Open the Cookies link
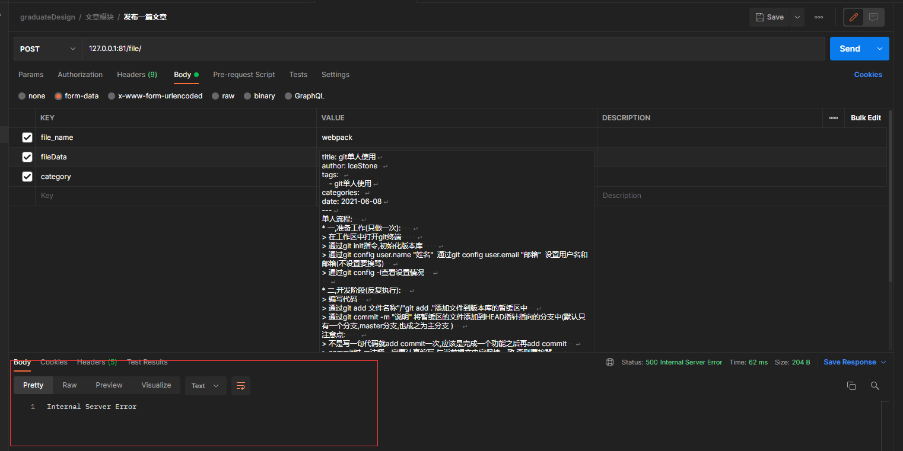Image resolution: width=903 pixels, height=451 pixels. point(868,75)
